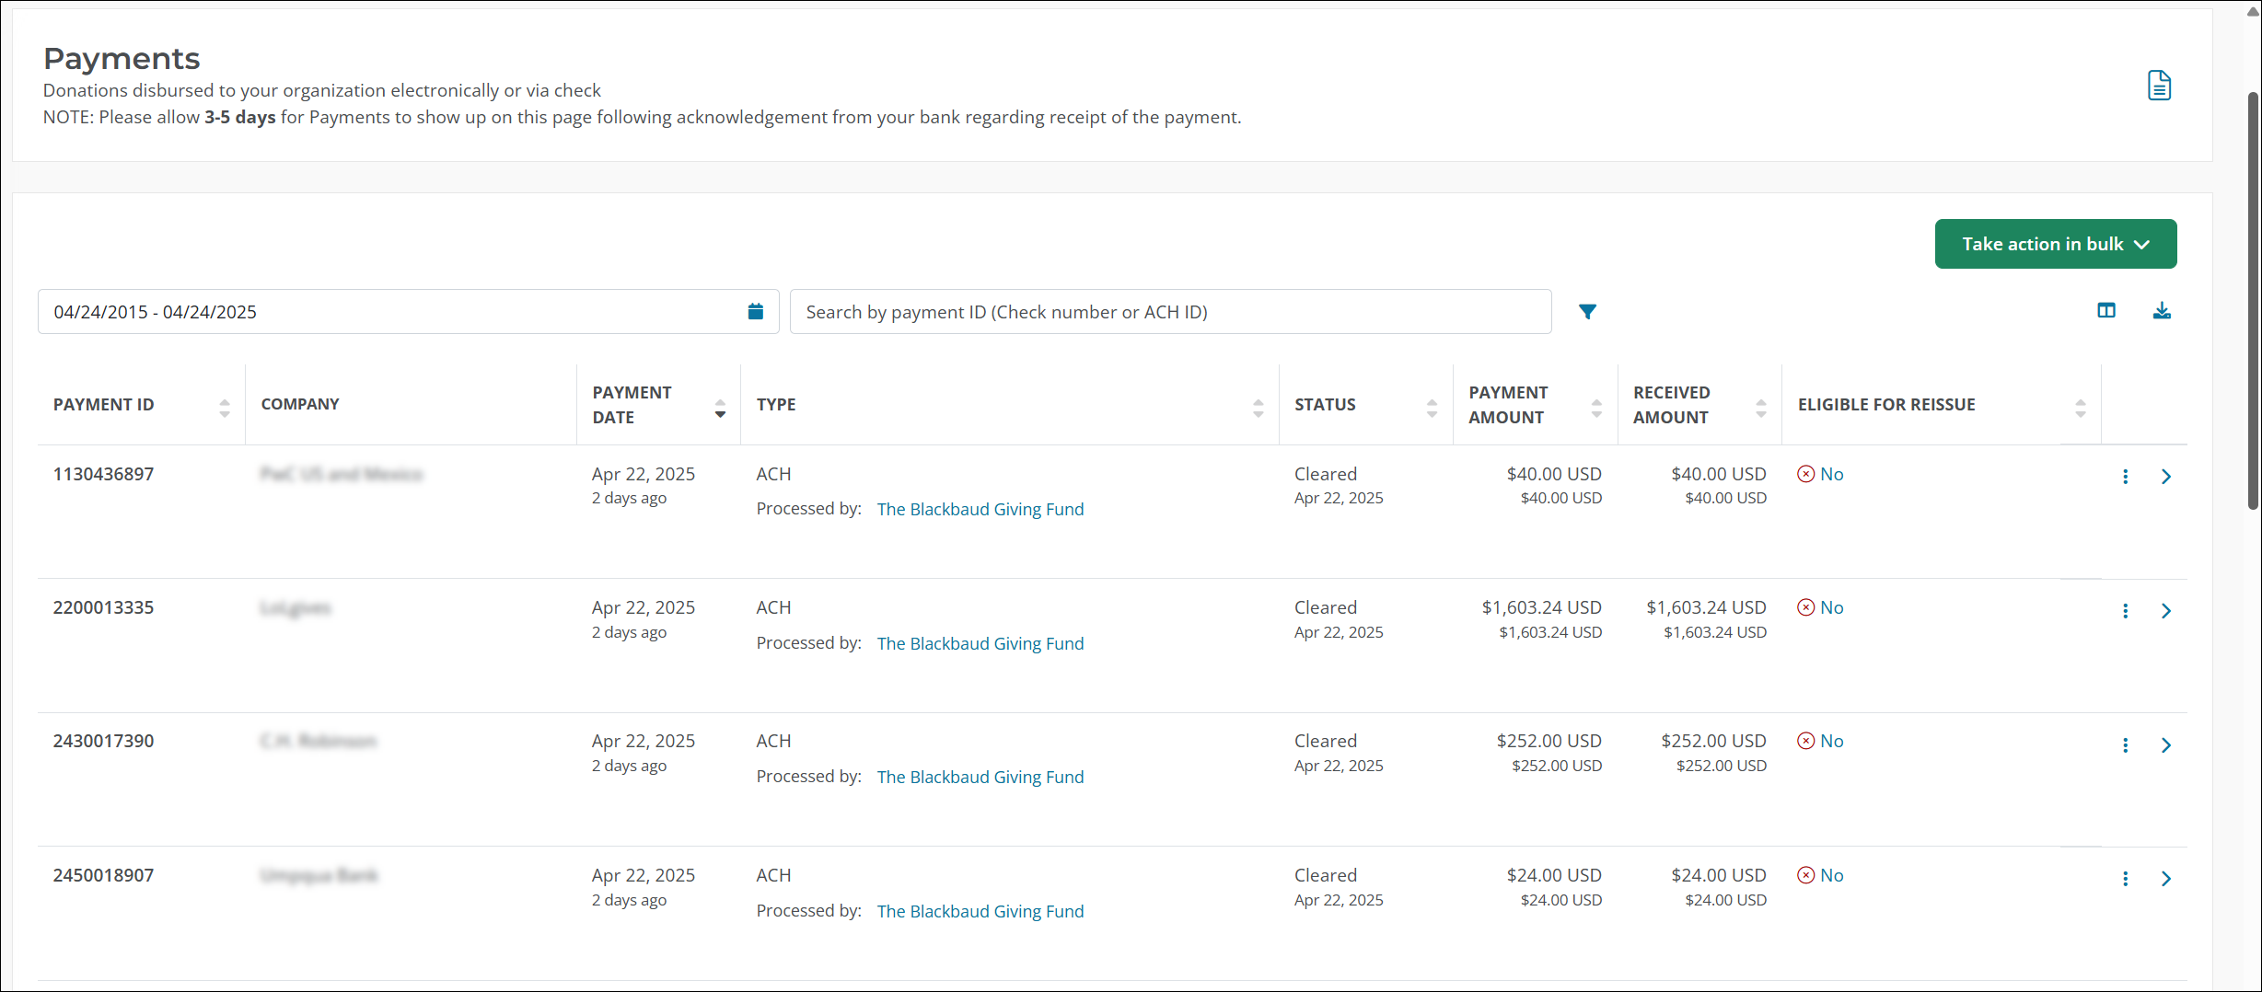Open three-dot menu for payment 2450018907
Image resolution: width=2262 pixels, height=992 pixels.
pos(2125,879)
